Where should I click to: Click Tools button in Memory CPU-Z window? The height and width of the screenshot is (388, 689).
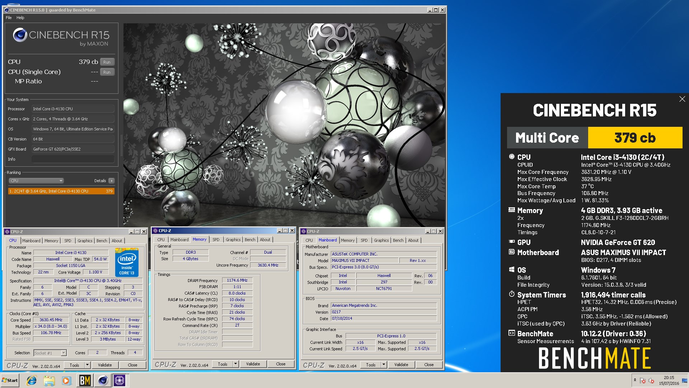pos(222,364)
